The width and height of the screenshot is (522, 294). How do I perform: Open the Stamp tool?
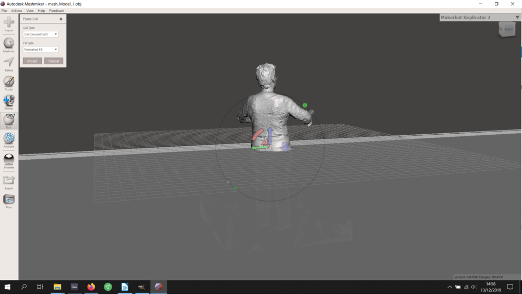pos(9,102)
